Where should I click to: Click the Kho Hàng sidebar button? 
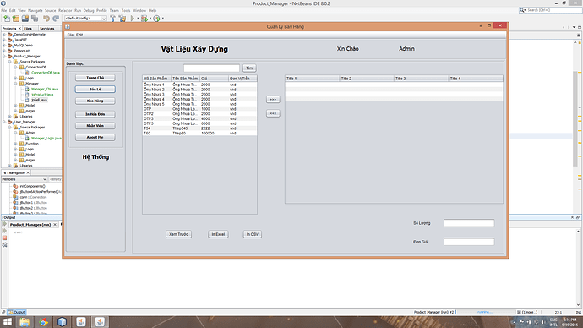tap(95, 101)
